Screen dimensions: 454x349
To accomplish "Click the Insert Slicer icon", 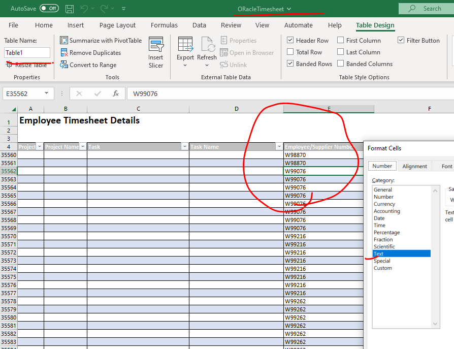I will (x=156, y=44).
